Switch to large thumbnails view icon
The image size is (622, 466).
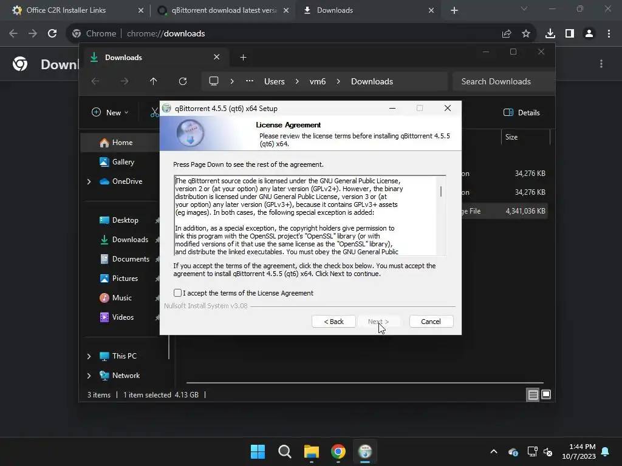pyautogui.click(x=546, y=394)
